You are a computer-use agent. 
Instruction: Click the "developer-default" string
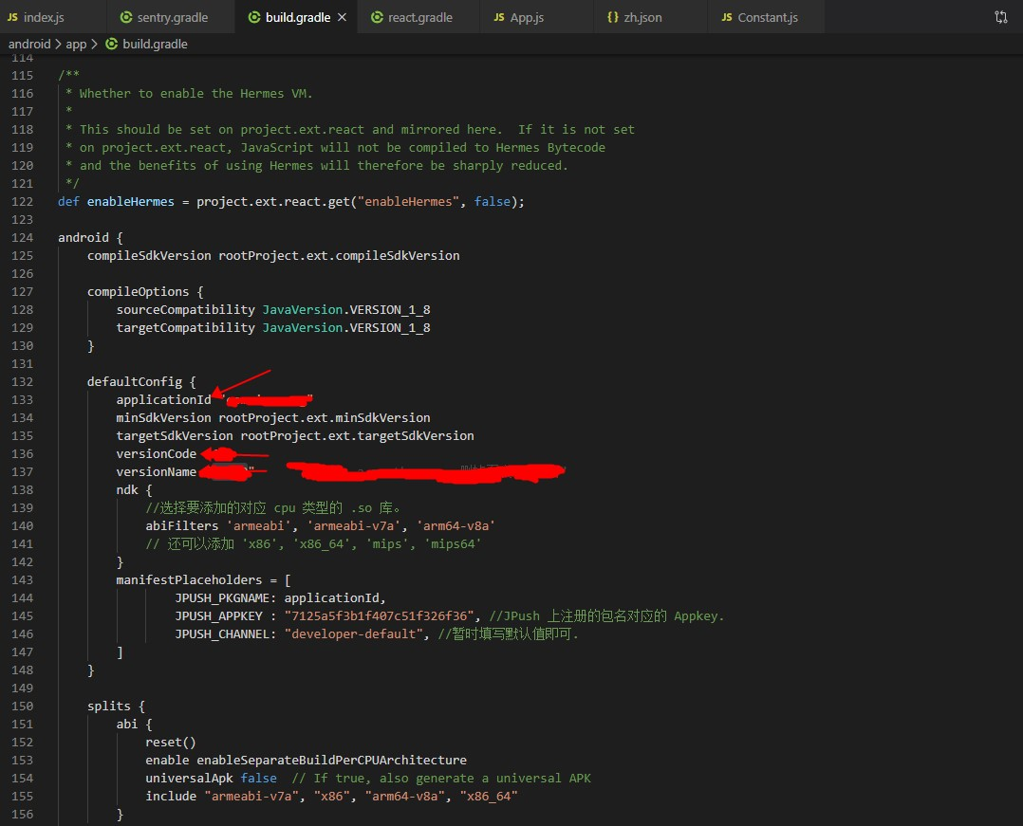click(353, 633)
